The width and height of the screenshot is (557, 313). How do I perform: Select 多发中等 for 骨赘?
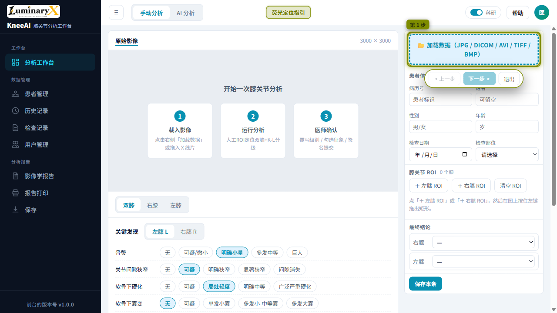pyautogui.click(x=268, y=253)
